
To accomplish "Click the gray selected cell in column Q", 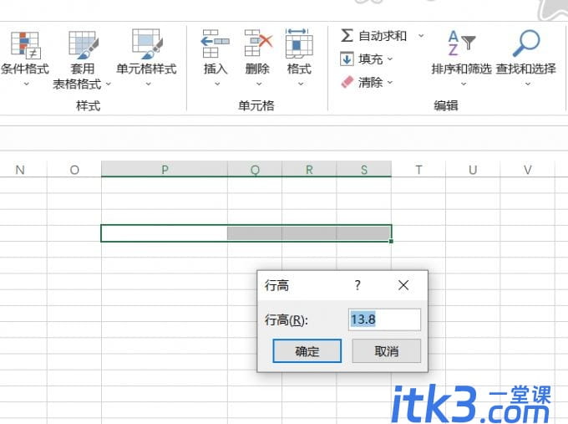I will pos(255,232).
